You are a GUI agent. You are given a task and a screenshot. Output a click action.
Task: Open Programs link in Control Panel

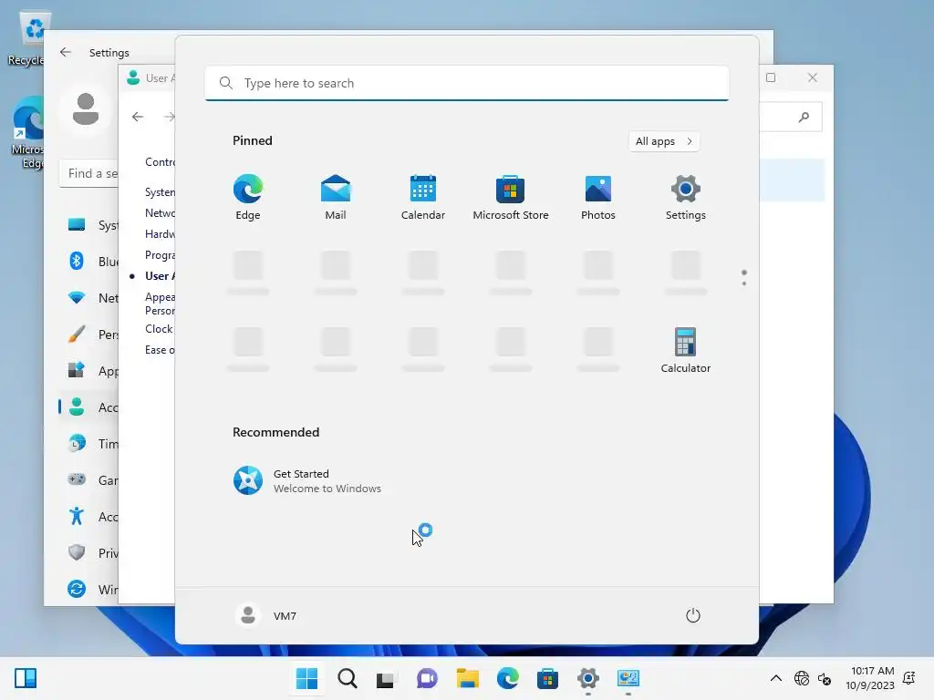pos(160,255)
